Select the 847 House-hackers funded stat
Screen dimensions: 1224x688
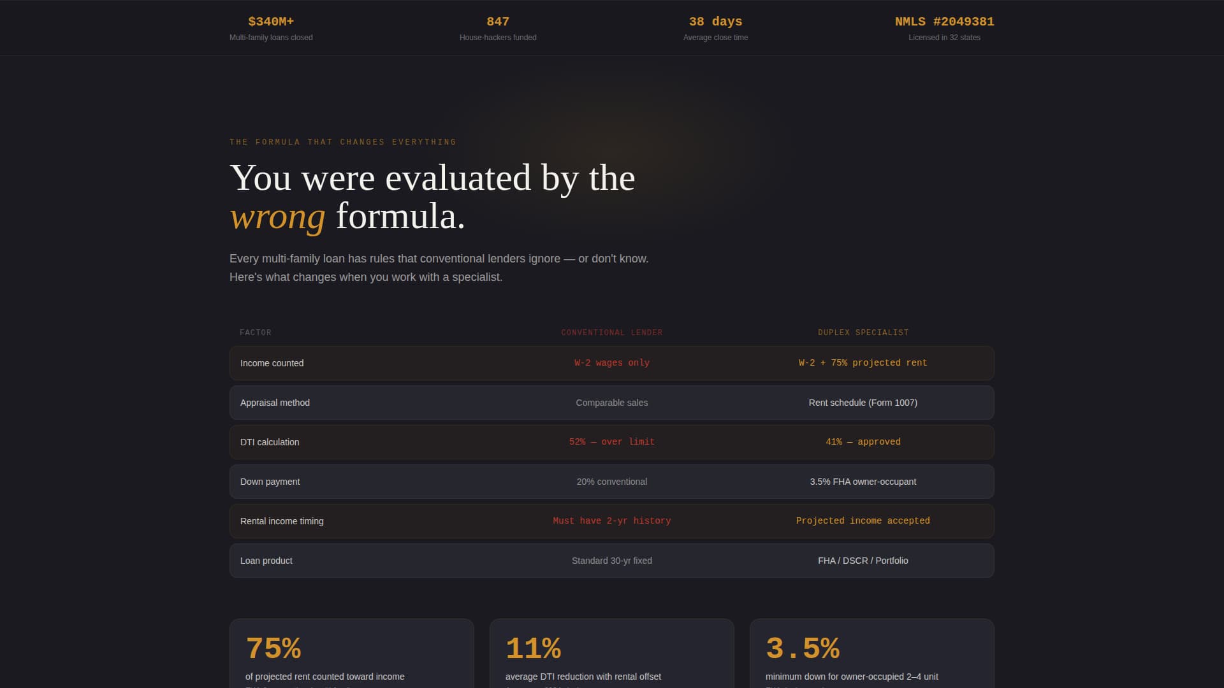pos(498,29)
